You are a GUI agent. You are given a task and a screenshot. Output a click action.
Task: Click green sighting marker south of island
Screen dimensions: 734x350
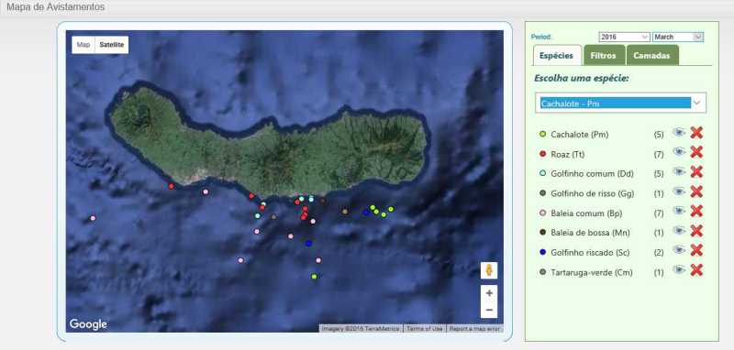314,277
